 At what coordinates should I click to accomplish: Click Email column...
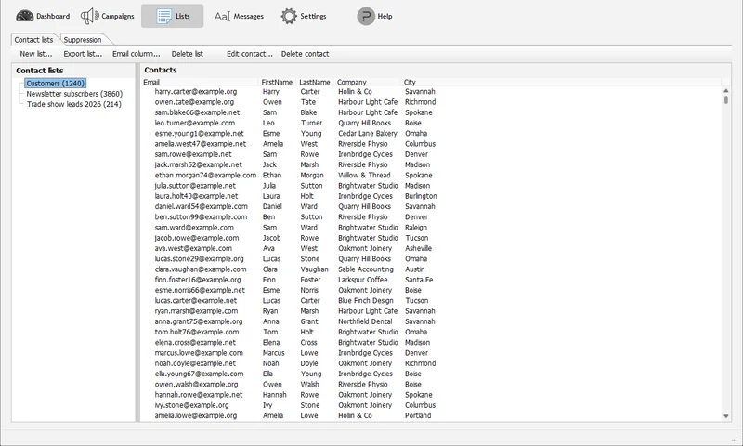(136, 54)
